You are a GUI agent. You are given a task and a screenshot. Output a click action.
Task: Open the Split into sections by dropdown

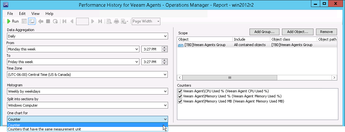87,105
